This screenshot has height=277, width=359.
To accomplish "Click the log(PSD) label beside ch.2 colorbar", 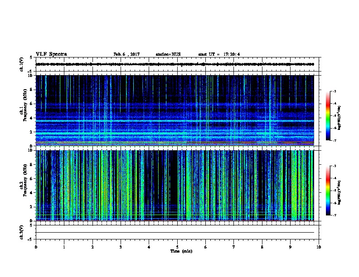I will pyautogui.click(x=340, y=192).
